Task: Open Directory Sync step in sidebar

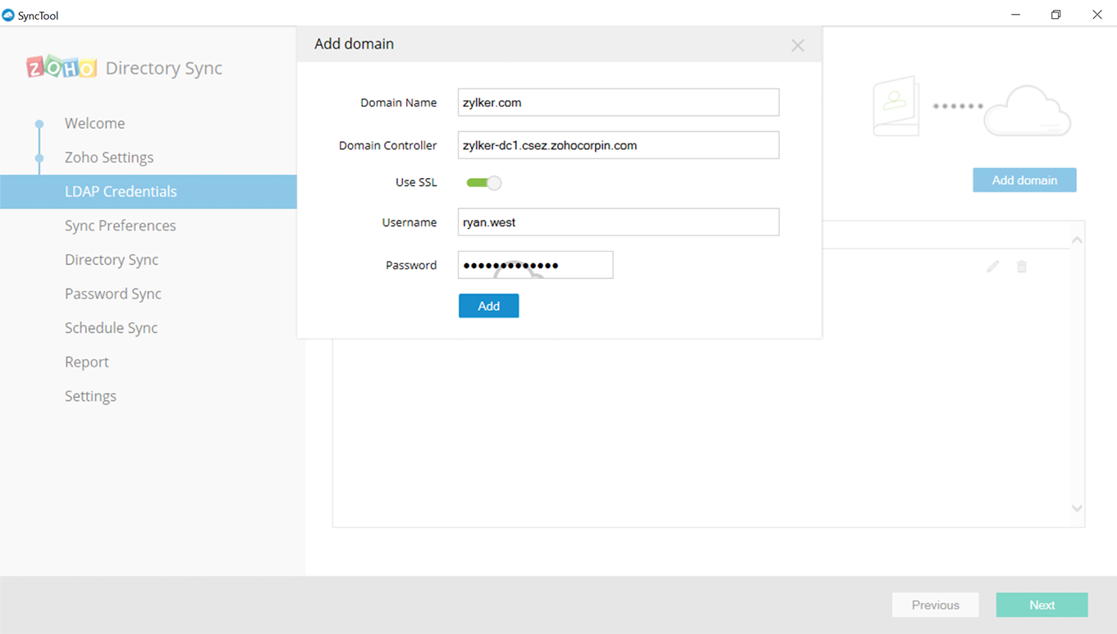Action: (x=112, y=260)
